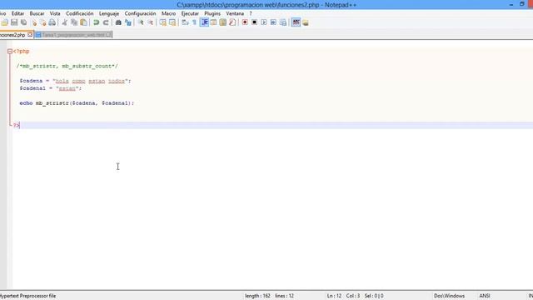Collapse the <?php fold marker
The height and width of the screenshot is (300, 533).
click(10, 52)
